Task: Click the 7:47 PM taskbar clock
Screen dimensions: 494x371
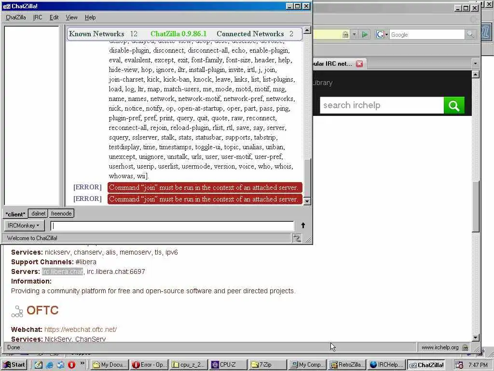Action: (478, 365)
